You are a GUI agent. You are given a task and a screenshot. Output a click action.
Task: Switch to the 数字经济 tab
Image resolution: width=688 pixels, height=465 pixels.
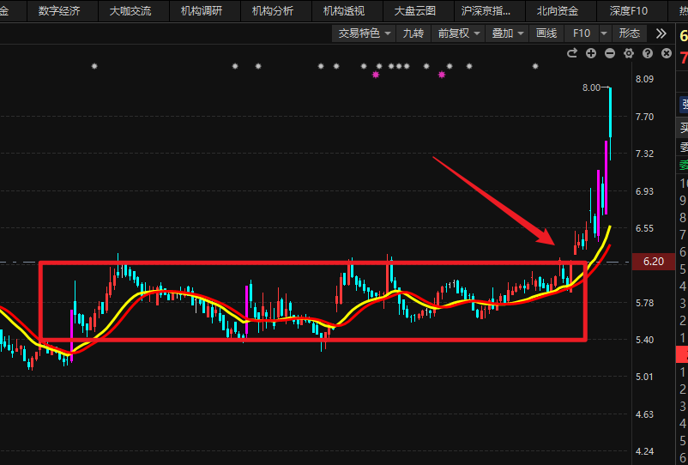coord(59,11)
